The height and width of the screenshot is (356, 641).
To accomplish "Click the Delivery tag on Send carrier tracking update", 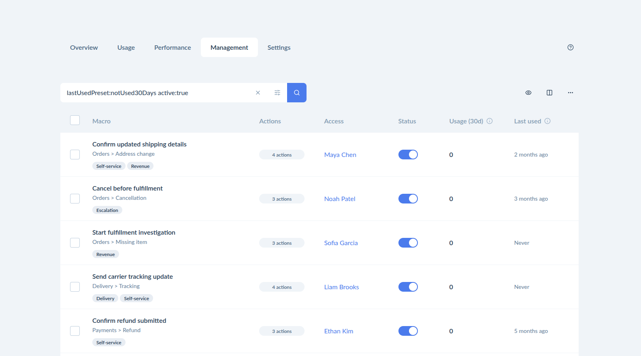I will coord(105,298).
